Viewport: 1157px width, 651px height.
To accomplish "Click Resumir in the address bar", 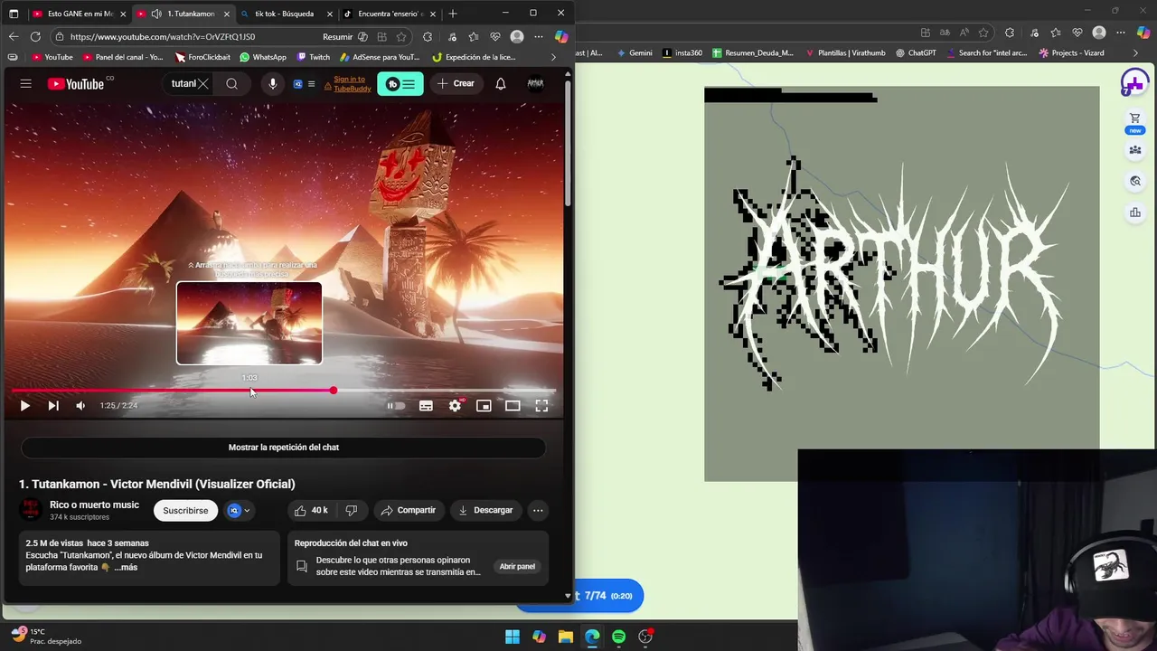I will point(344,37).
